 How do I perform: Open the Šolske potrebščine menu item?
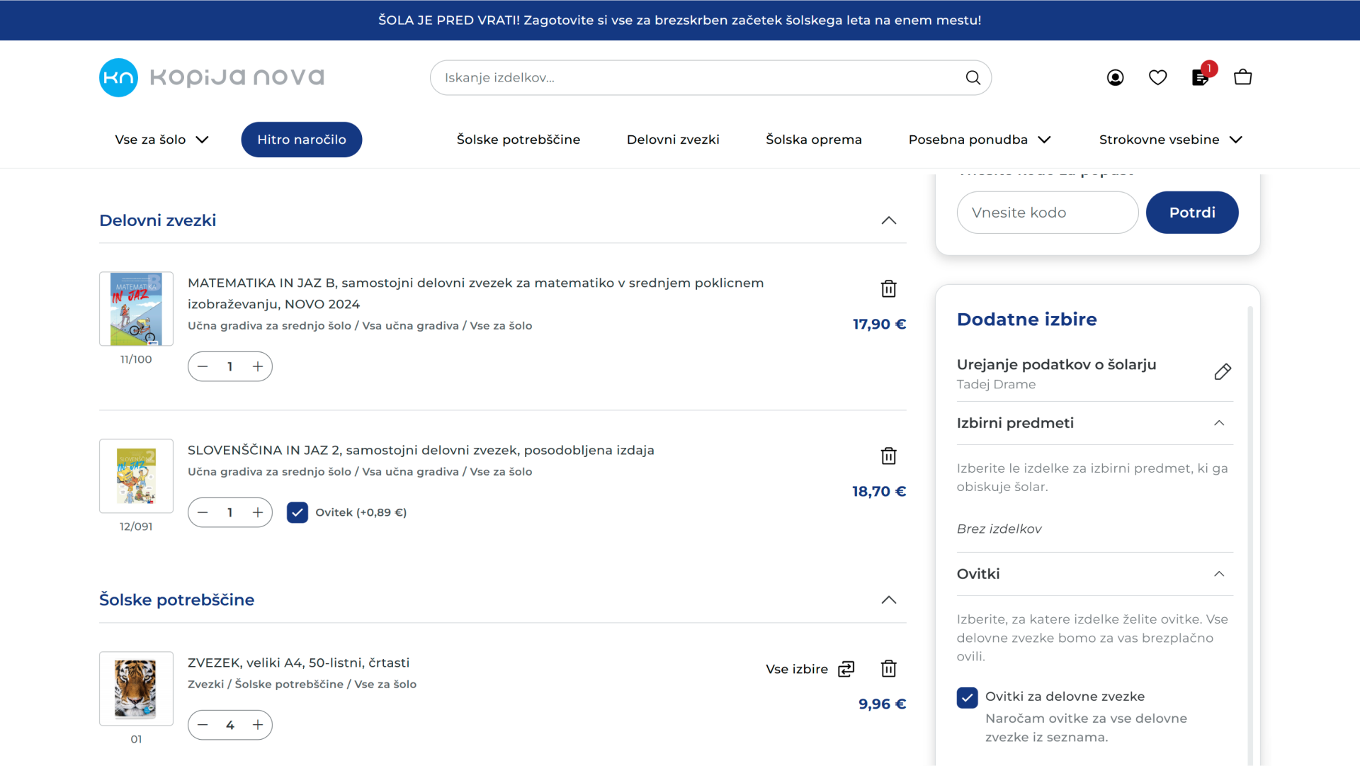coord(518,140)
